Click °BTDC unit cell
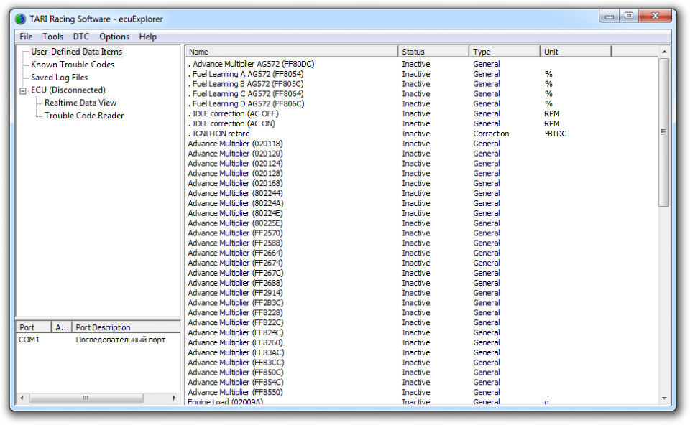 click(x=556, y=133)
